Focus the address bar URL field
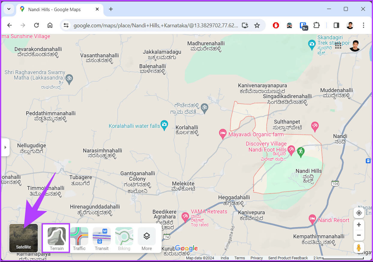Screen dimensions: 373x262 pos(155,26)
